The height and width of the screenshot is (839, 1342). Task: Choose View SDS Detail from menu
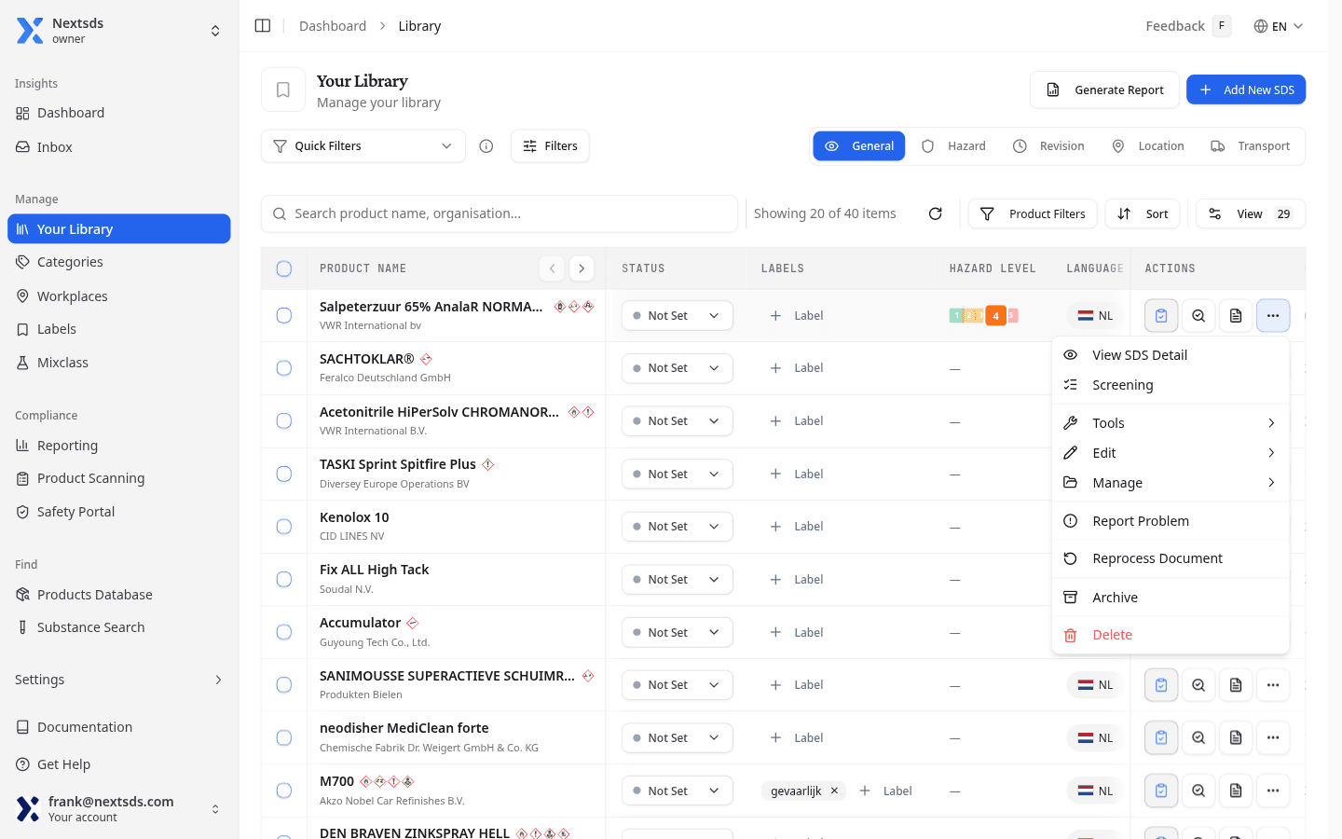pos(1171,355)
